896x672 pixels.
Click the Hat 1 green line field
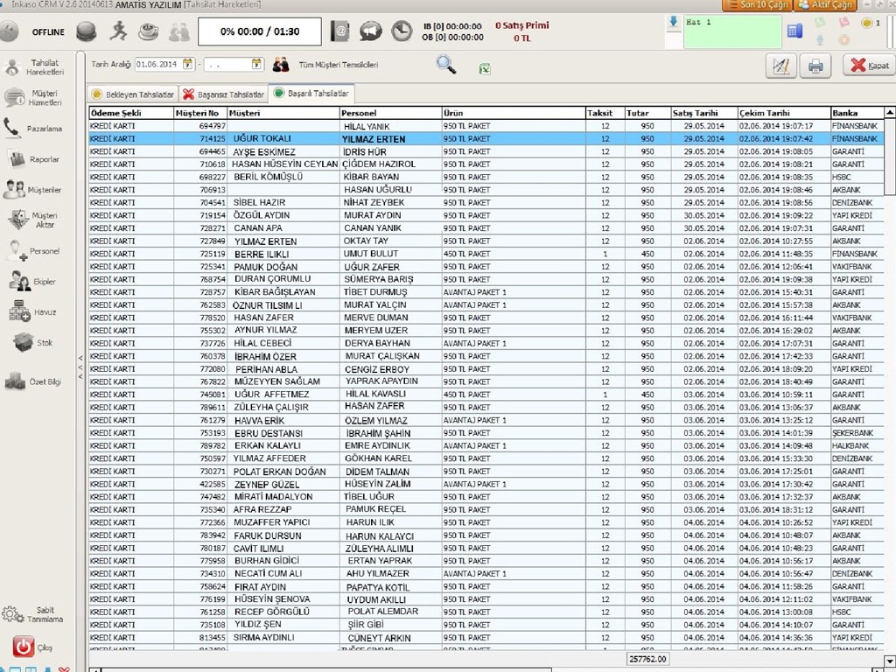click(x=732, y=32)
